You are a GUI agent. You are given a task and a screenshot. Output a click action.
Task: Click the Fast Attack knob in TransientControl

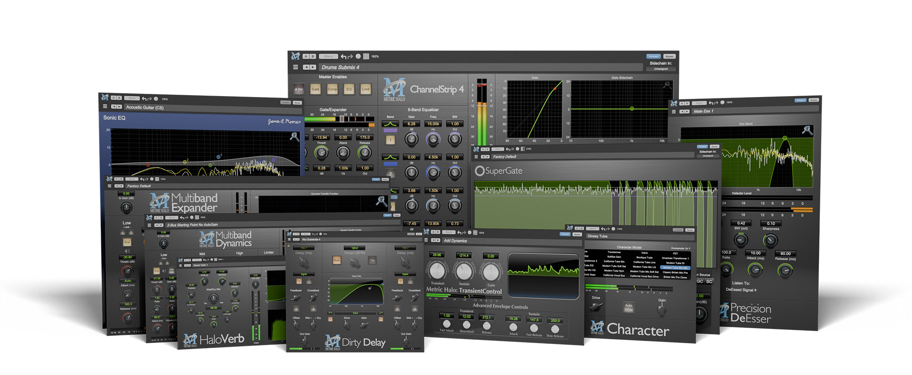446,324
